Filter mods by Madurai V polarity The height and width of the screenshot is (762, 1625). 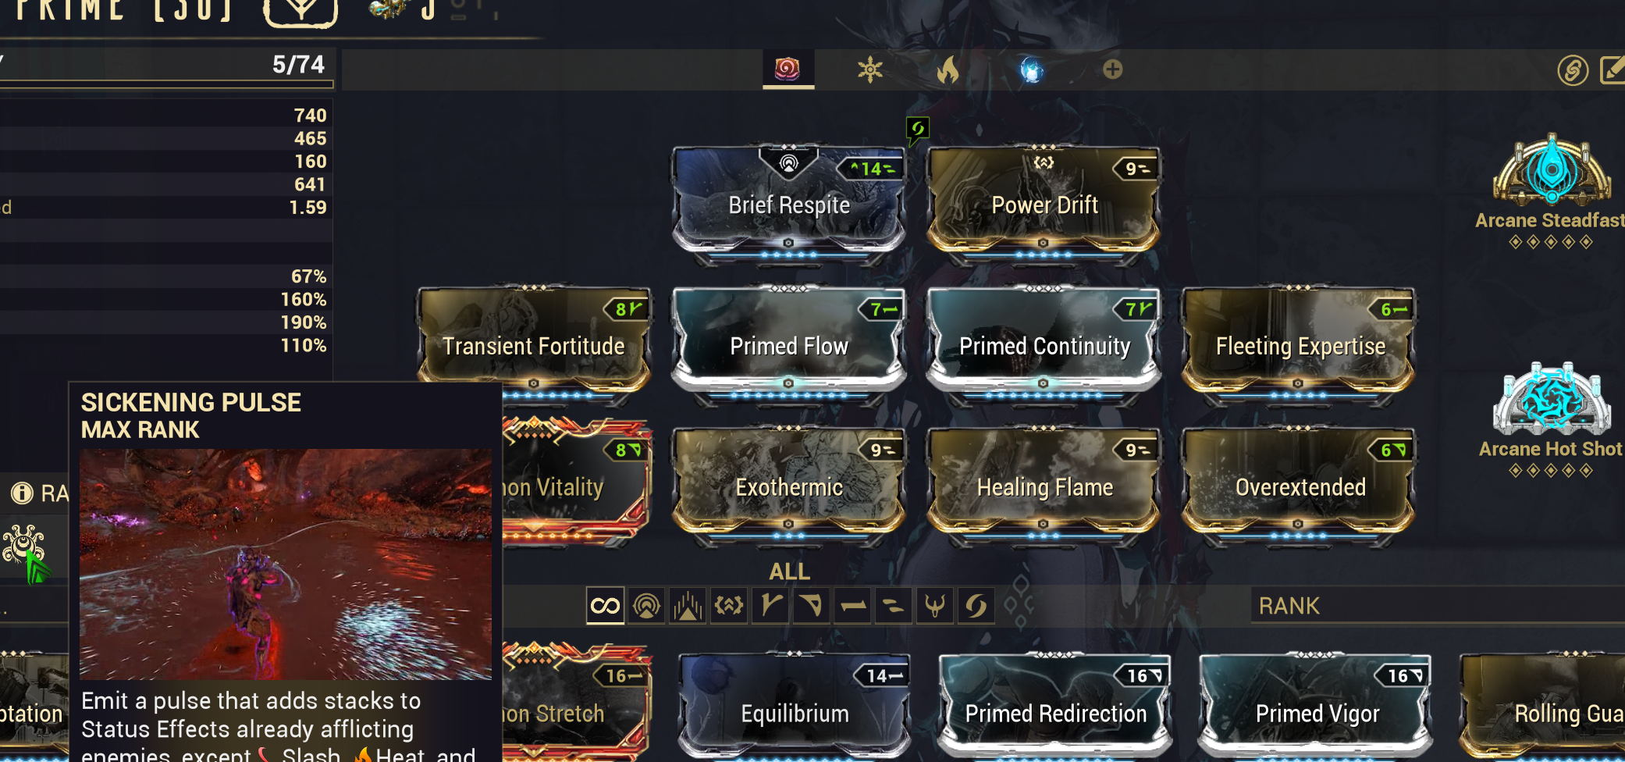click(770, 606)
